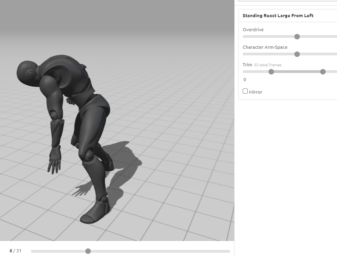Click the left end of the Overdrive track

tap(244, 37)
